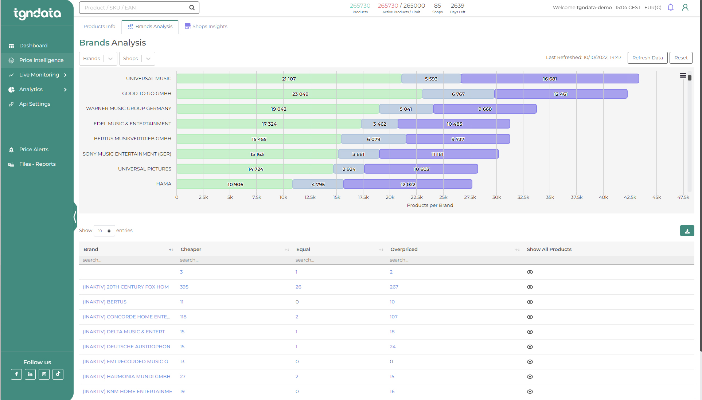This screenshot has width=702, height=400.
Task: Show products for HARMONIA MUNDI GMBH
Action: [x=530, y=377]
